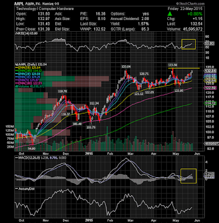Image resolution: width=219 pixels, height=223 pixels.
Task: Click the green Volume legend entry
Action: pyautogui.click(x=30, y=86)
